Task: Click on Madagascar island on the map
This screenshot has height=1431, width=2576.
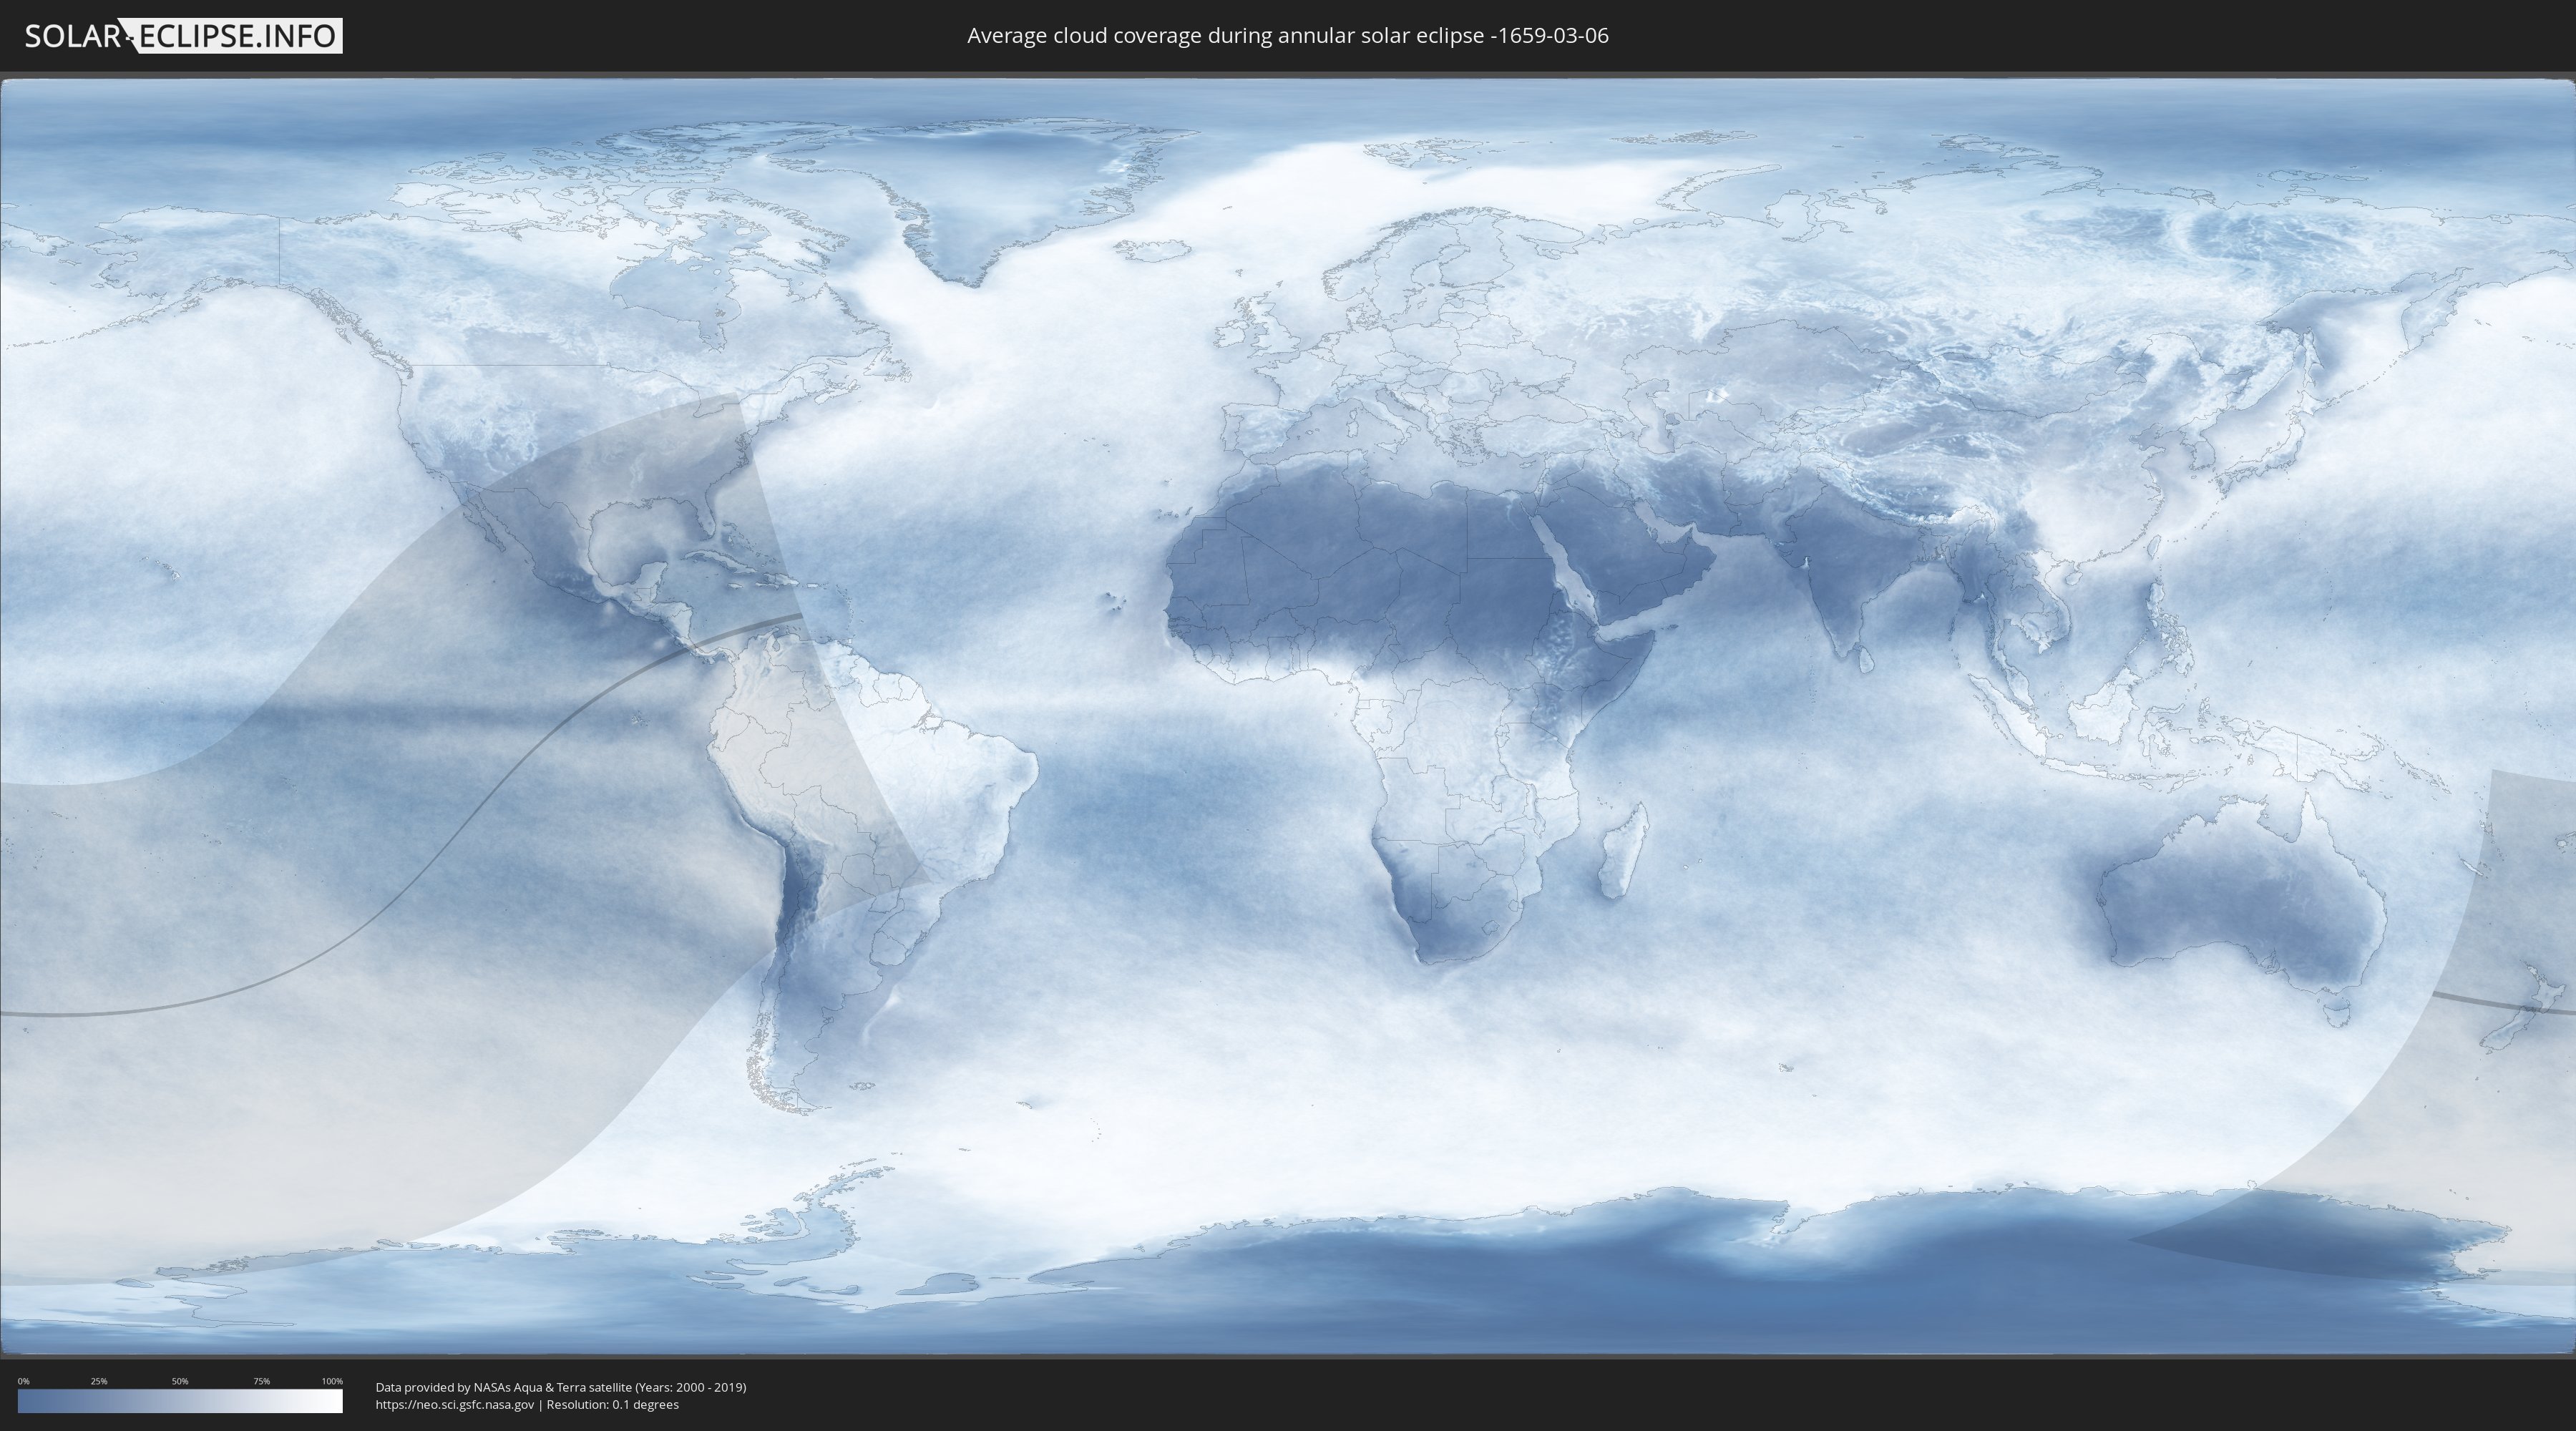Action: tap(1622, 853)
